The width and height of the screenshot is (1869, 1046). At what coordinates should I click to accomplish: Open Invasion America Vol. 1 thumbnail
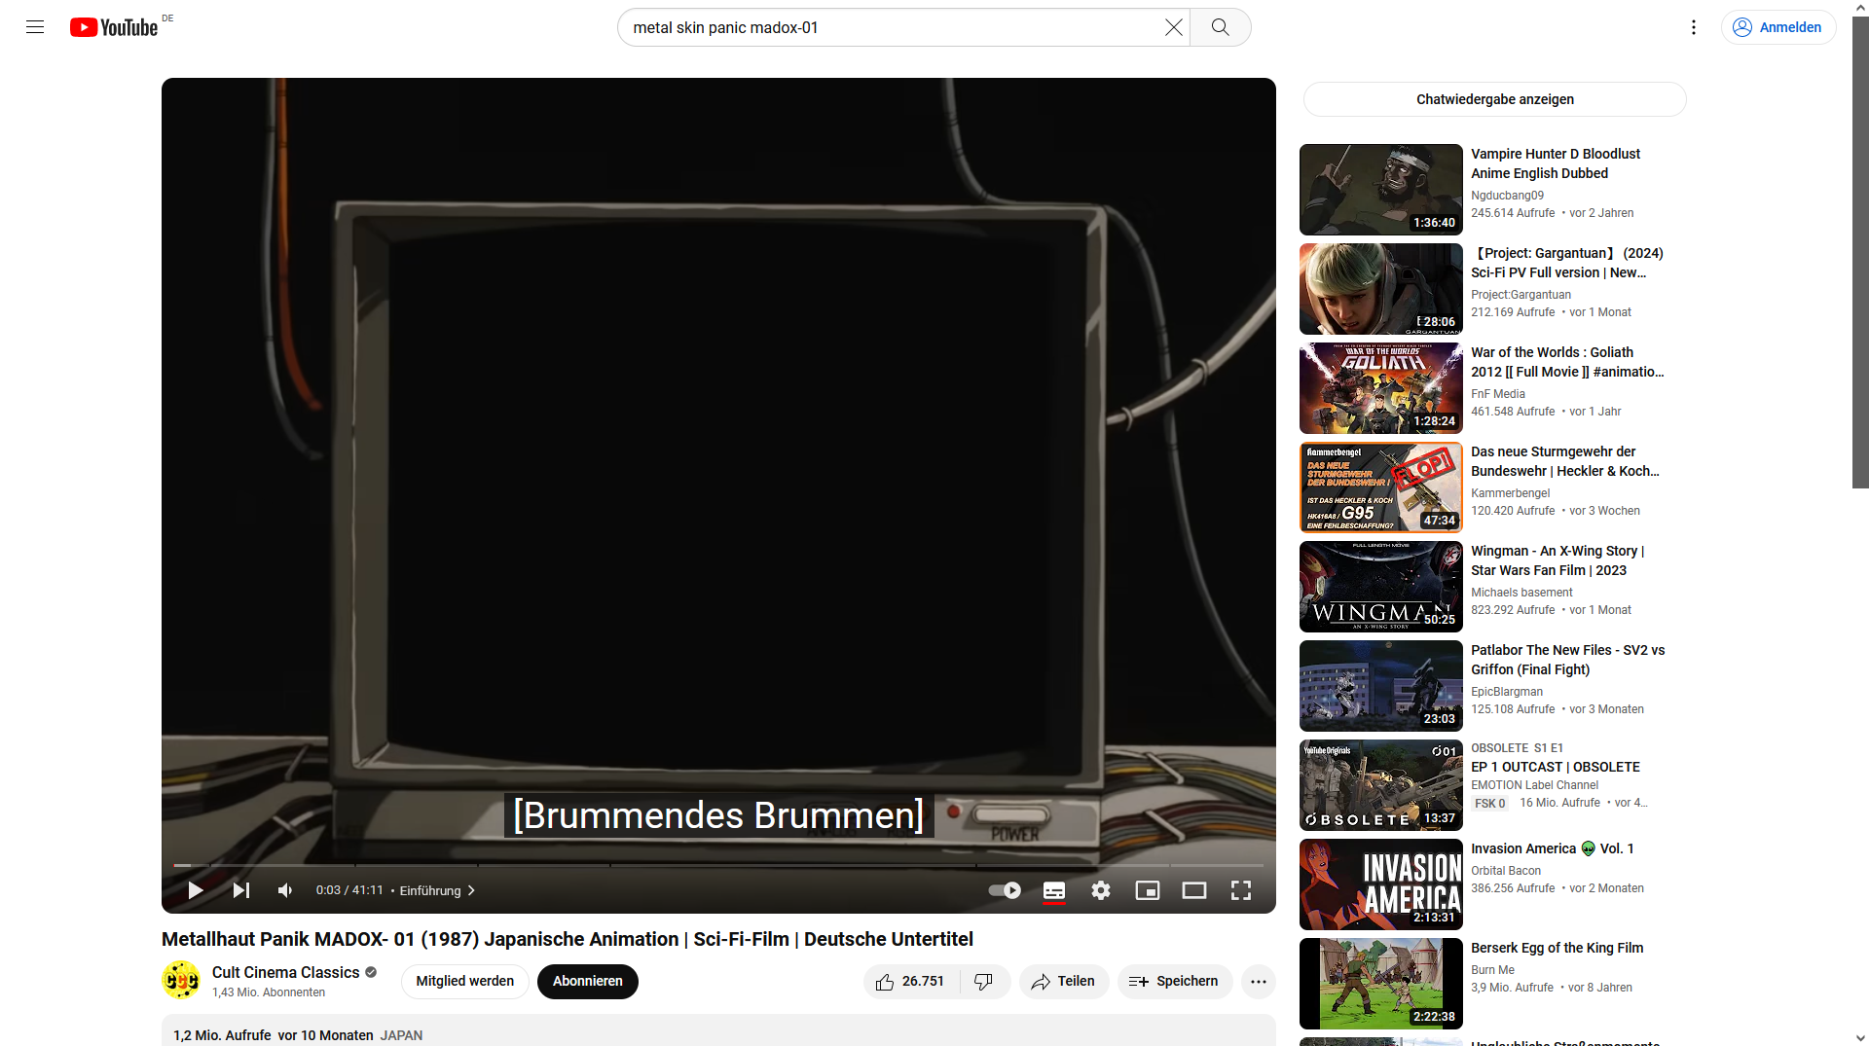(x=1381, y=884)
